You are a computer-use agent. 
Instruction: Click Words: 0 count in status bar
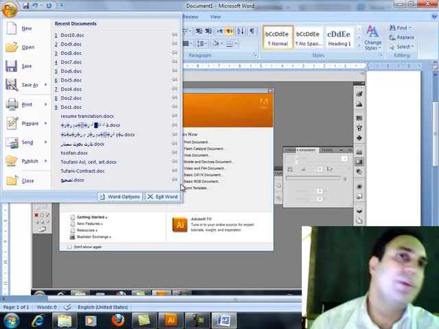click(47, 307)
